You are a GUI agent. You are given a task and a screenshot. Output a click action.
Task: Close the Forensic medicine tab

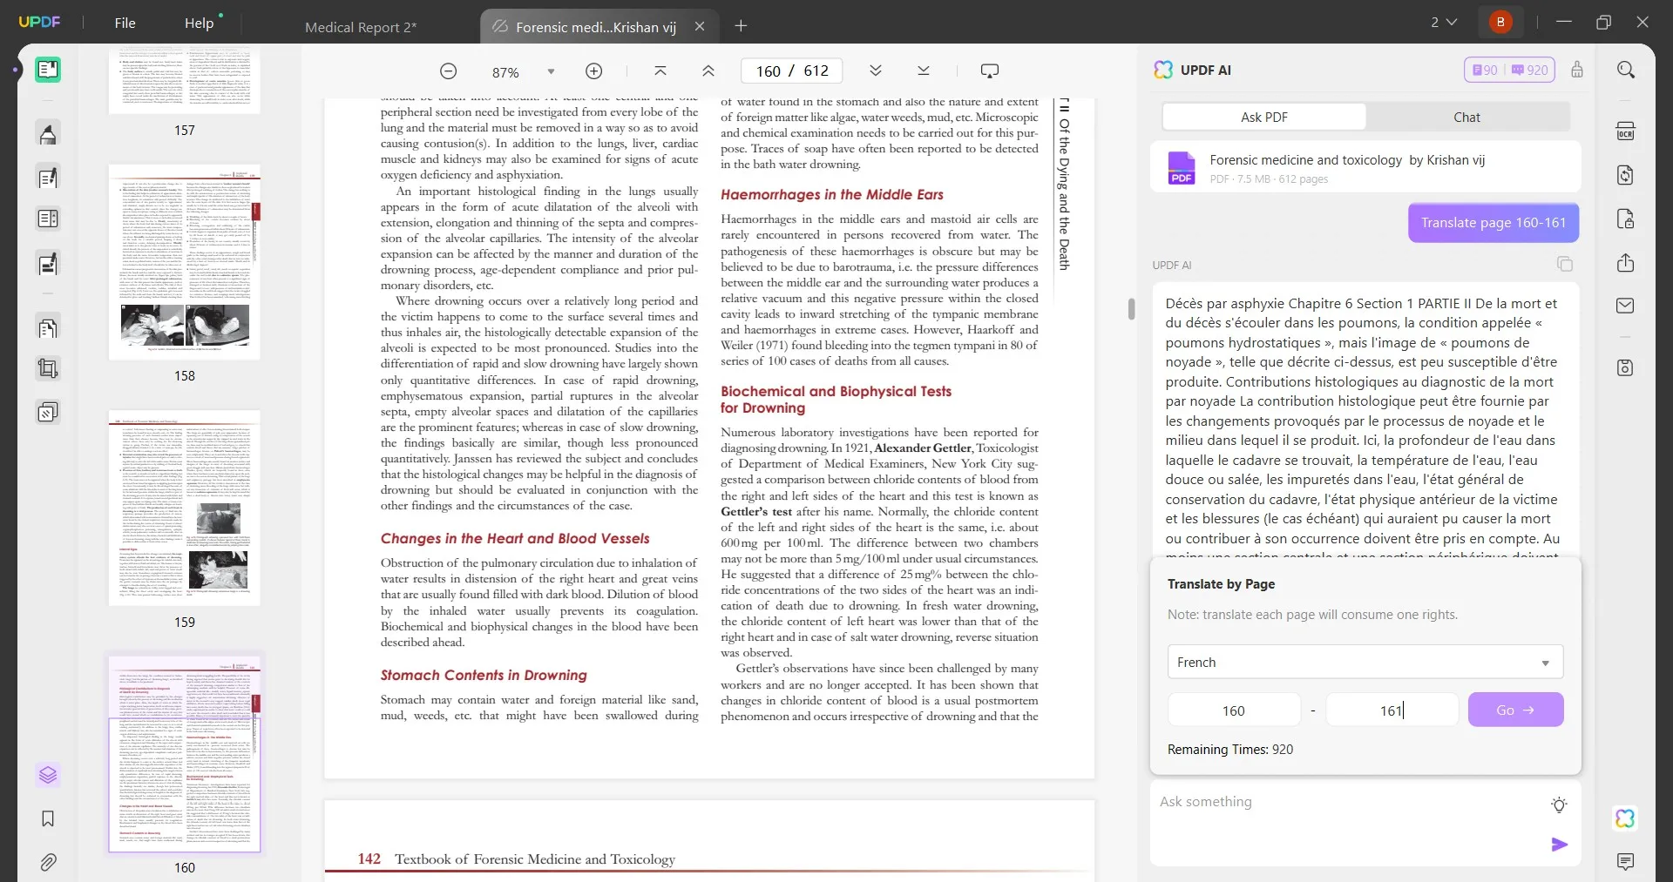(x=700, y=27)
